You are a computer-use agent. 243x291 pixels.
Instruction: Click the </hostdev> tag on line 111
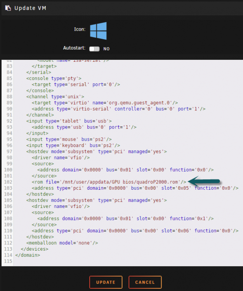(40, 237)
